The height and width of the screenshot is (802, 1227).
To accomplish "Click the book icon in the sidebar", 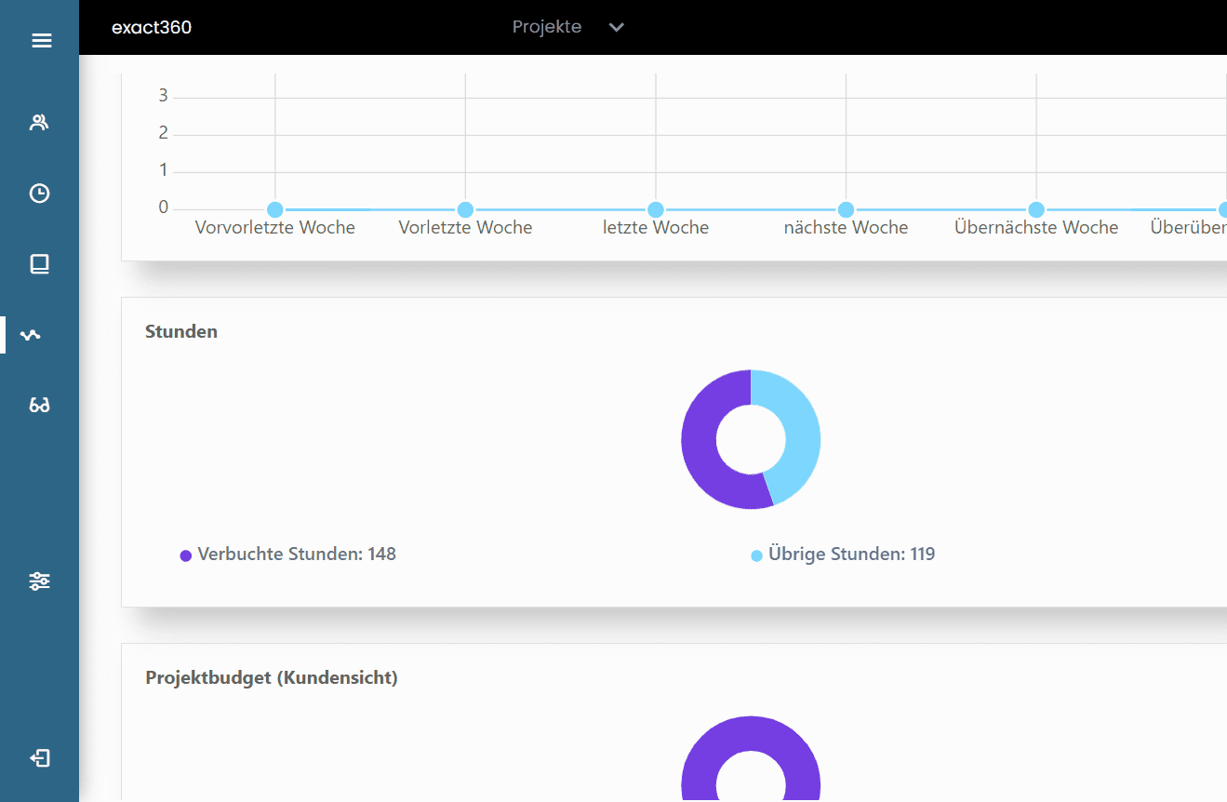I will (39, 264).
